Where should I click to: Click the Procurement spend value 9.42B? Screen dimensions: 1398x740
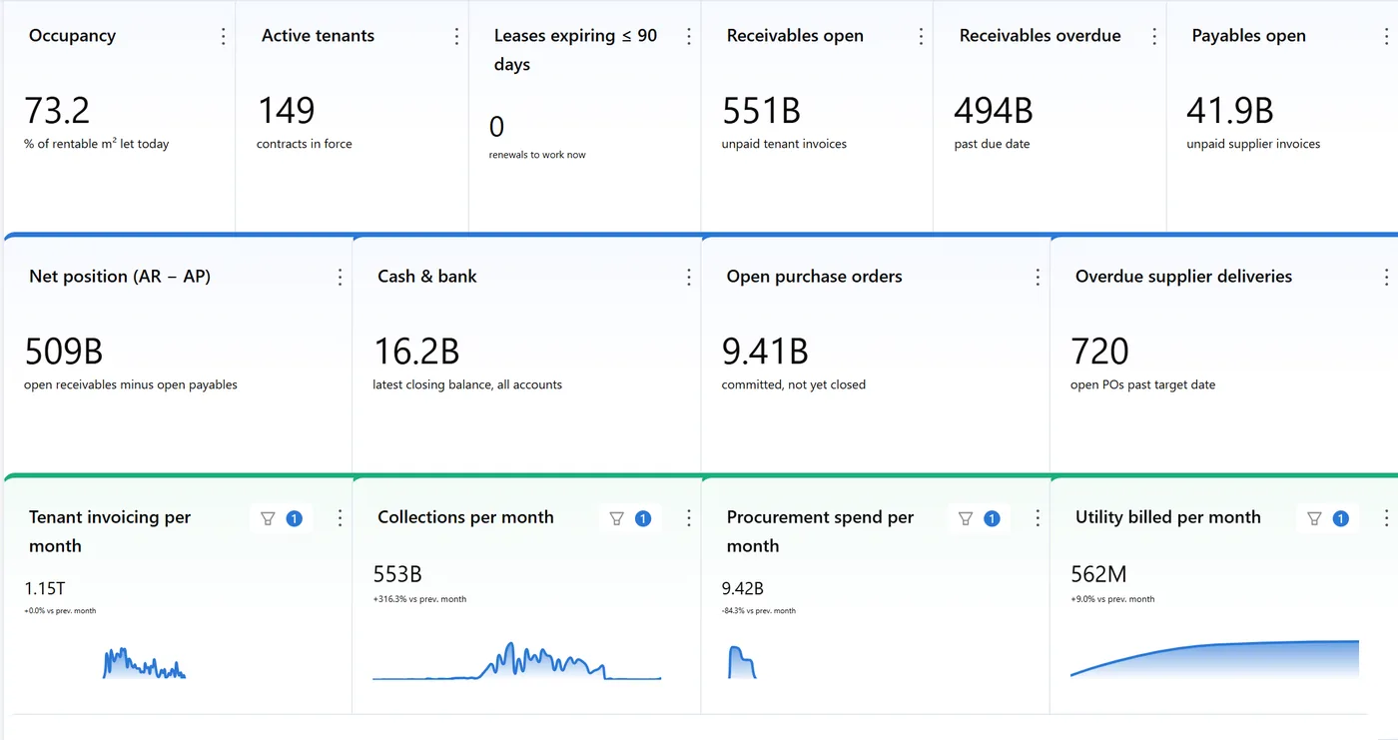click(x=743, y=588)
